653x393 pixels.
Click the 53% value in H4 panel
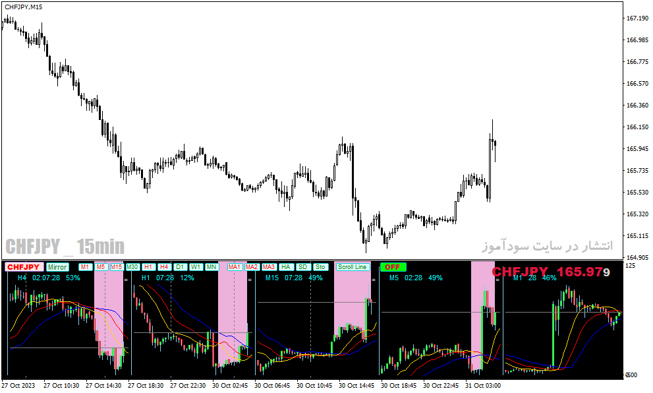pyautogui.click(x=73, y=278)
